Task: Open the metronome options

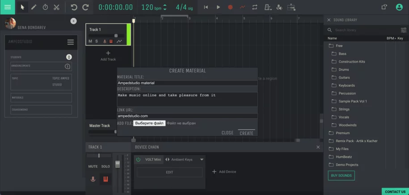Action: 268,7
